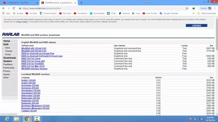
Task: Open the My Smart bookmark
Action: [65, 13]
